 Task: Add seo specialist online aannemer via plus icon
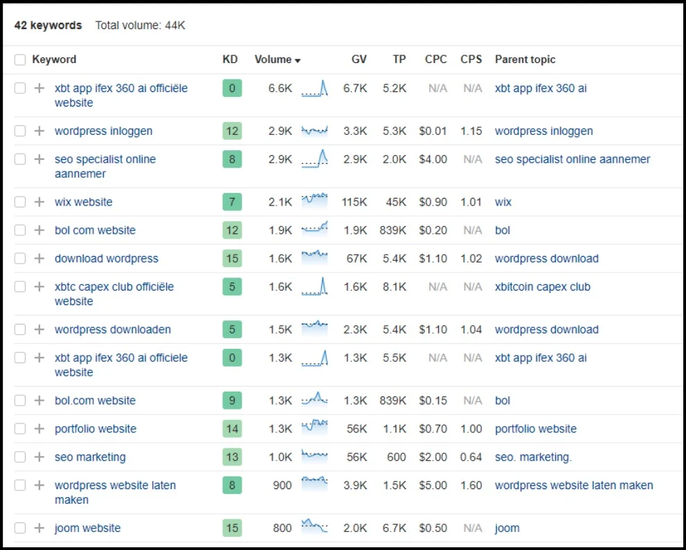click(x=39, y=159)
